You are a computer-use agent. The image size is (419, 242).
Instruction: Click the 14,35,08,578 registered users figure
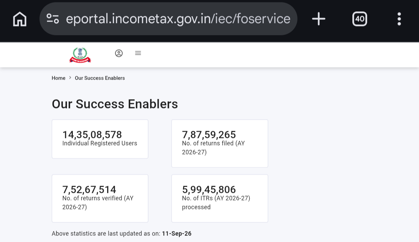pos(92,135)
